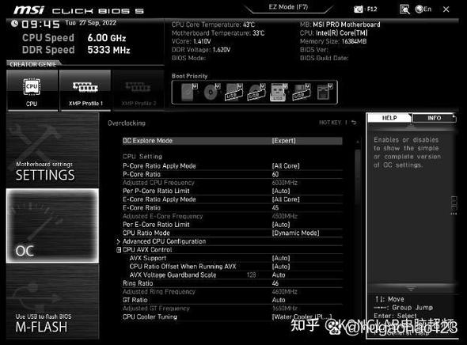Open OC Explore Mode Expert dropdown
The width and height of the screenshot is (467, 345).
click(283, 141)
